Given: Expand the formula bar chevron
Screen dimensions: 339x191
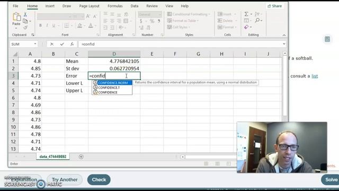Looking at the screenshot, I should pos(284,44).
